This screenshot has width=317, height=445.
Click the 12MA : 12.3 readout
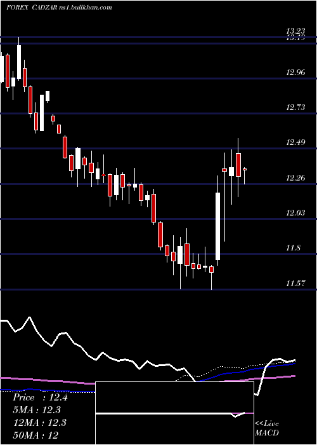tap(40, 423)
